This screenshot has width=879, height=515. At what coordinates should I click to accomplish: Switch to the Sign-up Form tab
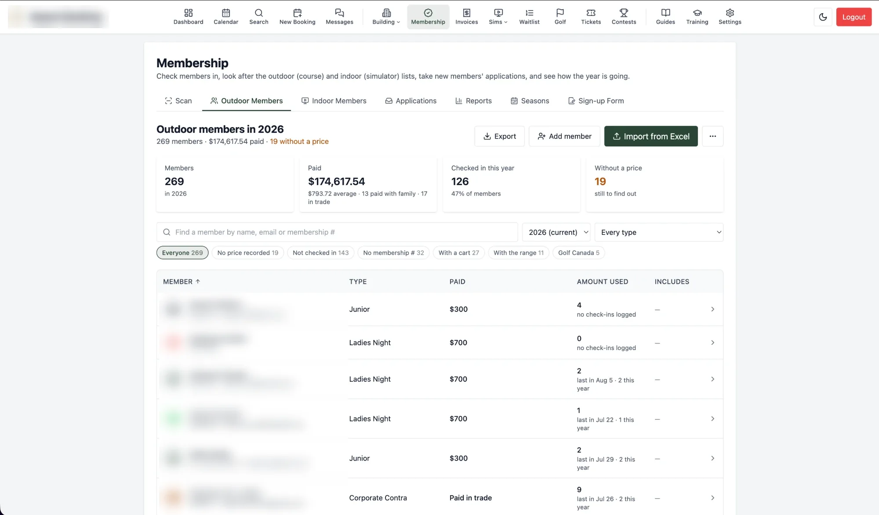596,101
